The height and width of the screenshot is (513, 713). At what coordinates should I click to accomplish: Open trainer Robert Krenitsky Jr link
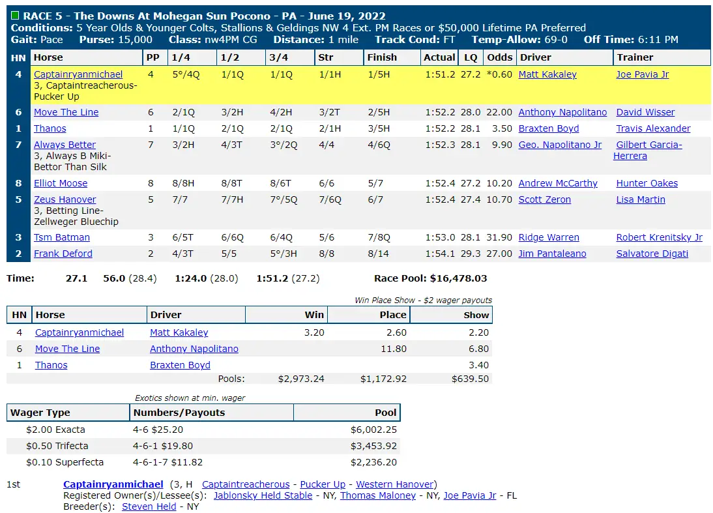[660, 237]
